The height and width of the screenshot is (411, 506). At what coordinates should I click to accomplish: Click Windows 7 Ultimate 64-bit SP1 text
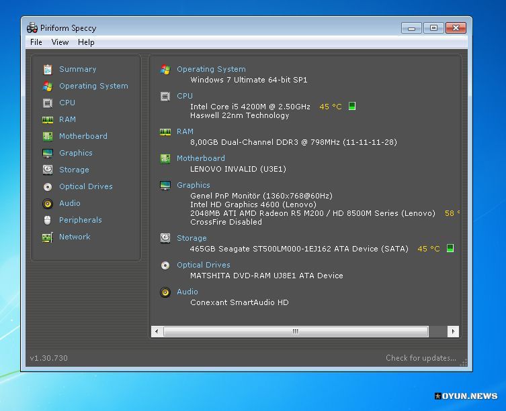pos(249,80)
